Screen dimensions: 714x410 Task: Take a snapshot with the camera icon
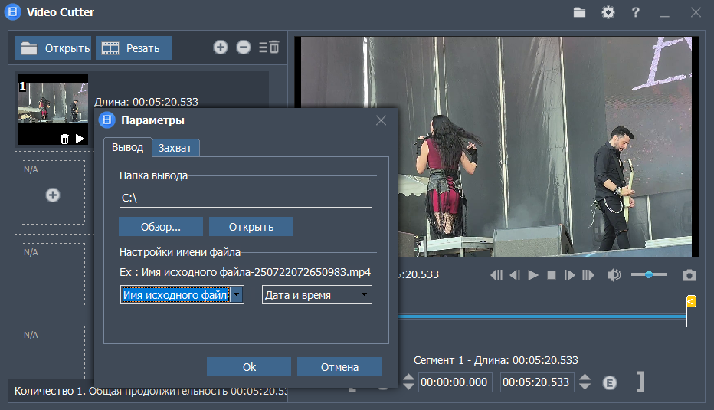[x=689, y=275]
